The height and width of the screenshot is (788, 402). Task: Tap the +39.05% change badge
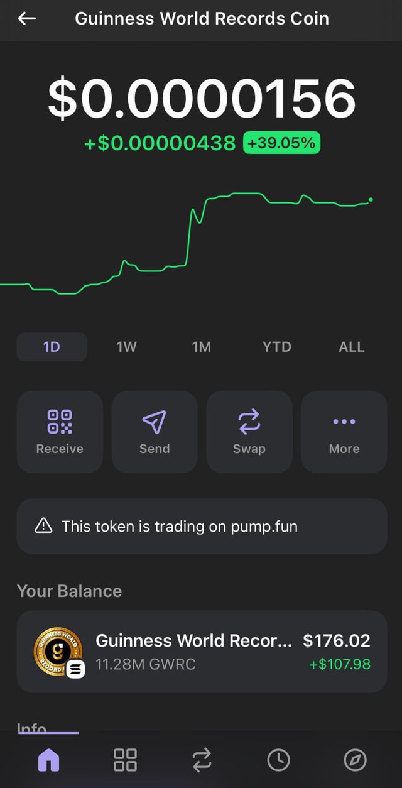pos(281,143)
